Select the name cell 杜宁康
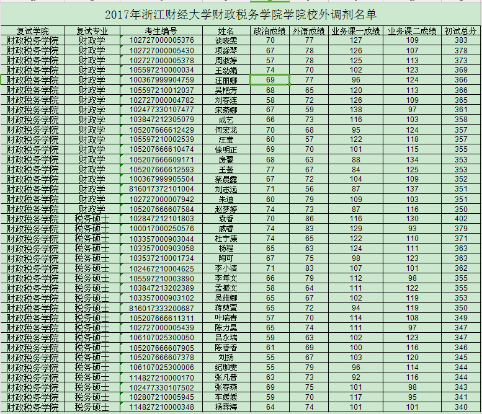The image size is (482, 414). 226,239
